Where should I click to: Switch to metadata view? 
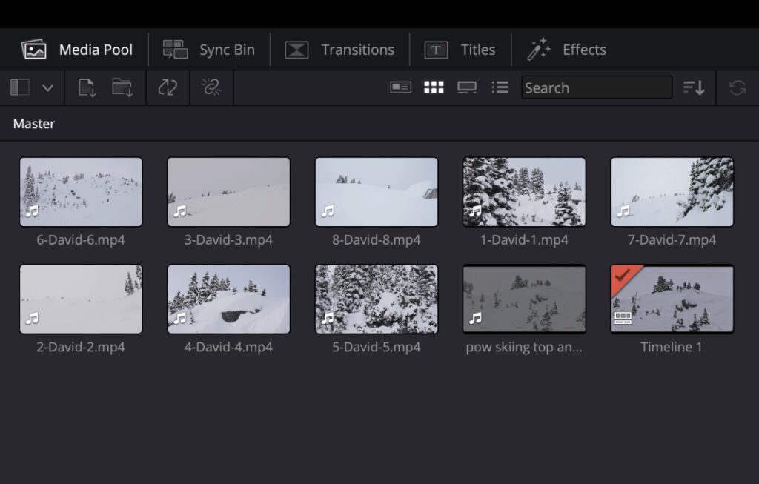pos(400,87)
